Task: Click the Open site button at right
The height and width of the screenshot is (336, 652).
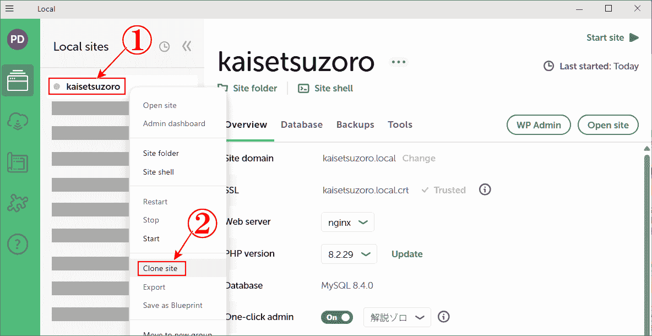Action: (608, 125)
